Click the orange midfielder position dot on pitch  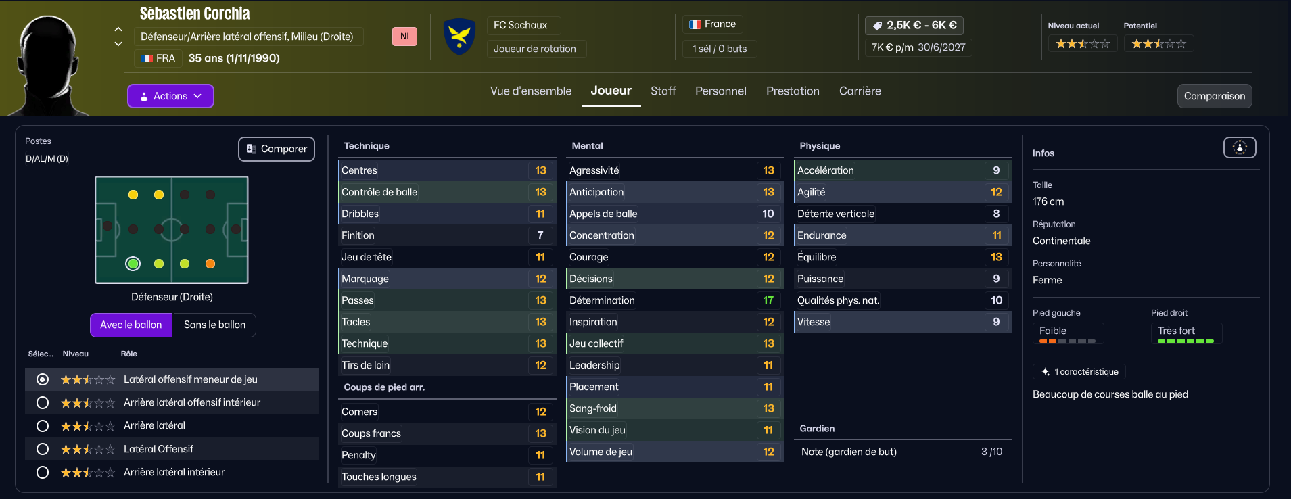pos(210,264)
